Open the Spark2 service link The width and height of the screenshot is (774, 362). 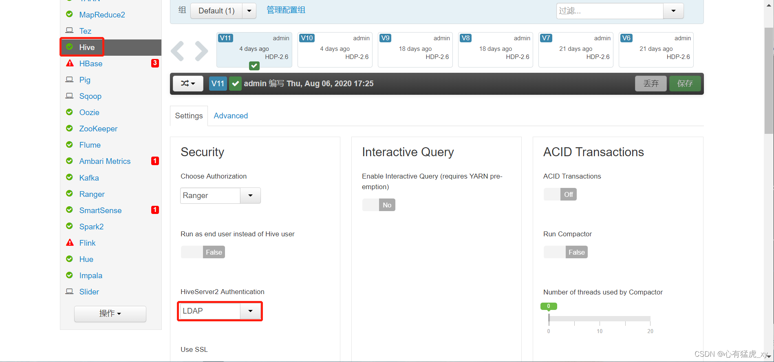coord(92,227)
